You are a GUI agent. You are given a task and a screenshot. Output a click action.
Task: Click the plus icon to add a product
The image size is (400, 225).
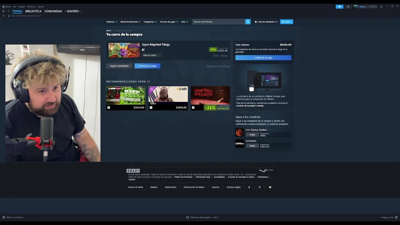click(4, 217)
